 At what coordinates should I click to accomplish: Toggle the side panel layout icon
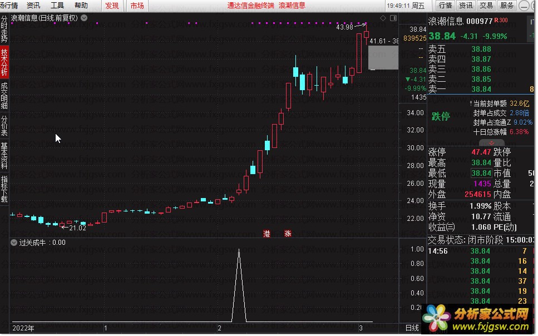tap(393, 18)
